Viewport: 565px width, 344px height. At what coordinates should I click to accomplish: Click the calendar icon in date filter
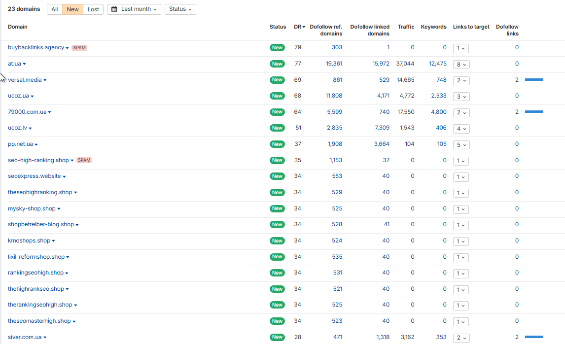coord(114,9)
